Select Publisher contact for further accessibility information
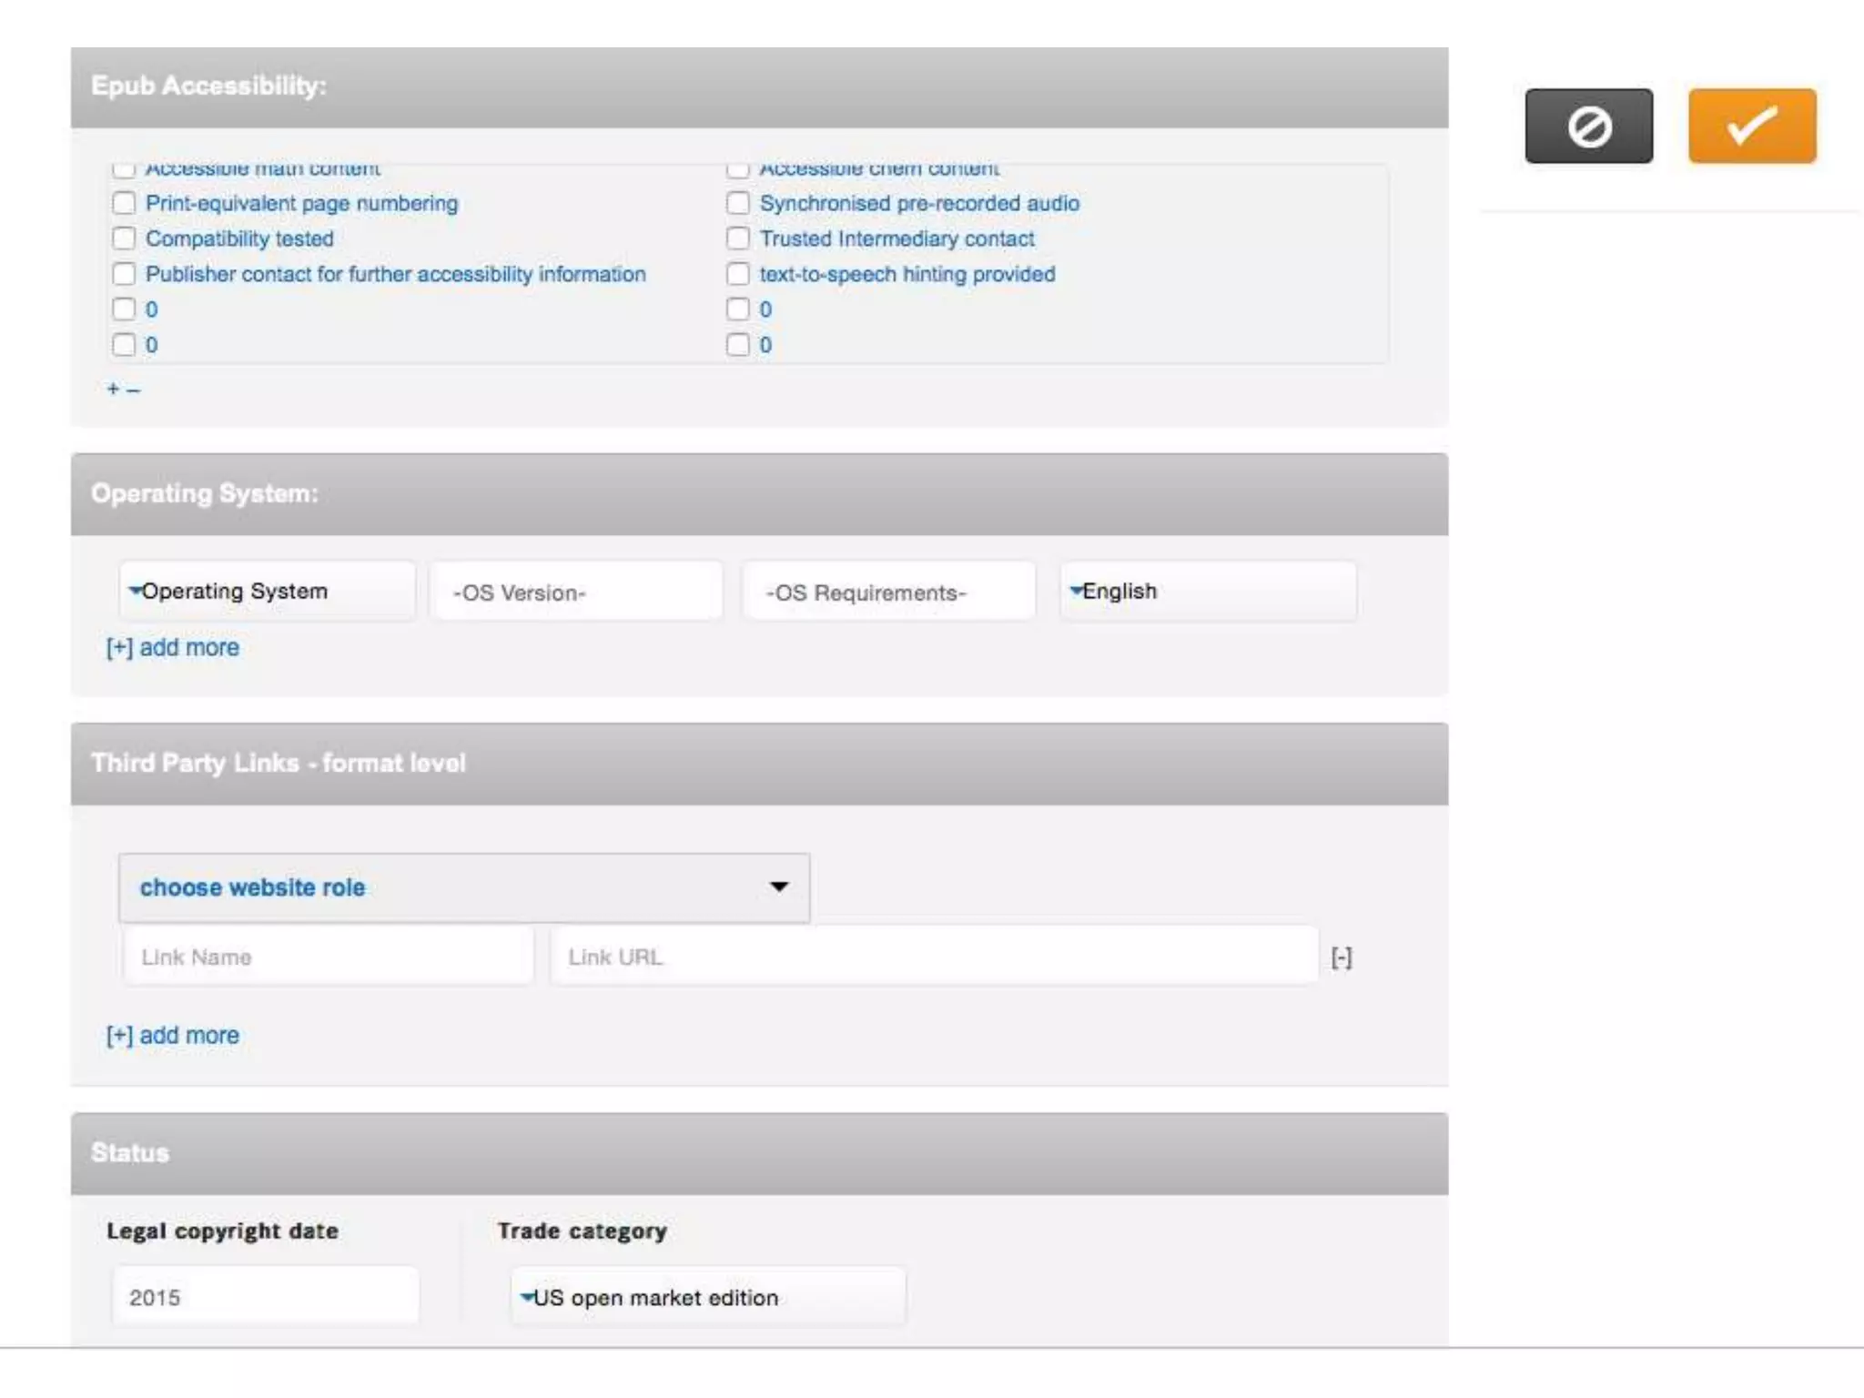Image resolution: width=1864 pixels, height=1398 pixels. click(x=124, y=274)
